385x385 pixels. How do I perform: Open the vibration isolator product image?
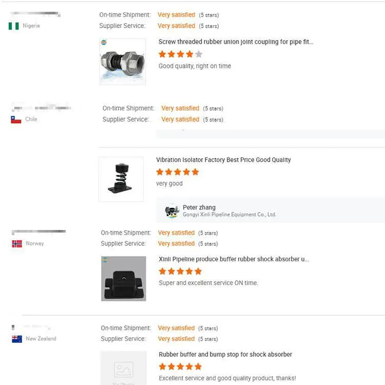(121, 179)
